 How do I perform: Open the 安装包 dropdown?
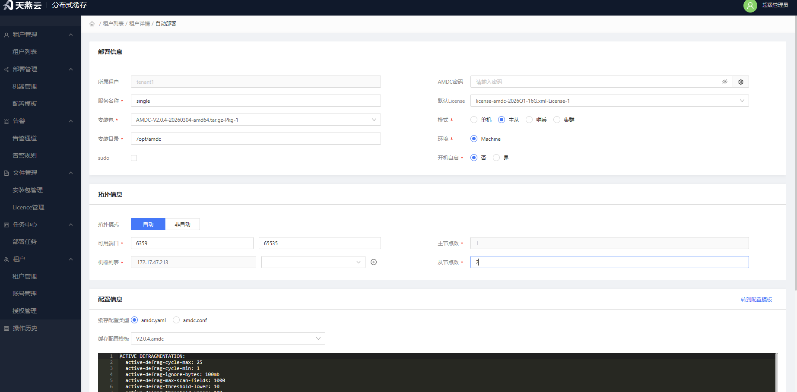click(x=256, y=120)
